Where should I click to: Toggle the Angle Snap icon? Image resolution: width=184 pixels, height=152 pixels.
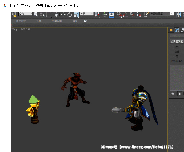126,15
